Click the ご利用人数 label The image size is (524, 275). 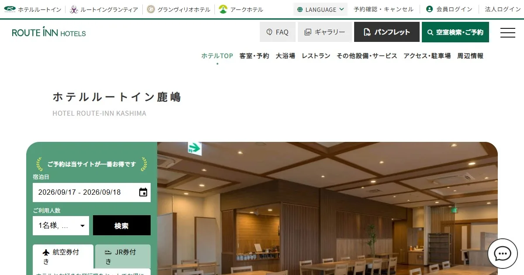[x=46, y=210]
